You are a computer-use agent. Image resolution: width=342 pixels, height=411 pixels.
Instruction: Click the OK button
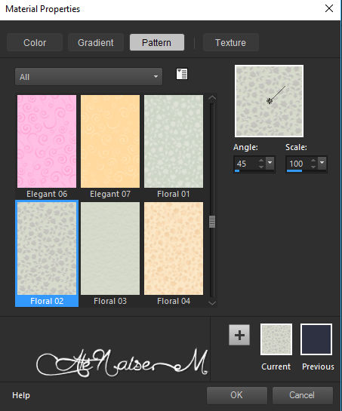(237, 395)
